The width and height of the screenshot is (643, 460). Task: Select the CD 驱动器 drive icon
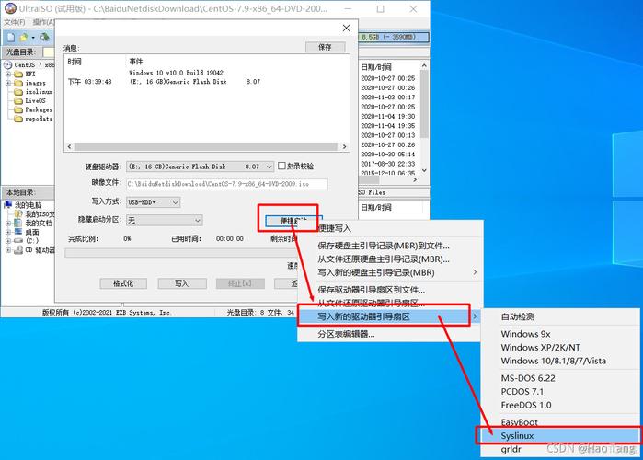pyautogui.click(x=18, y=249)
